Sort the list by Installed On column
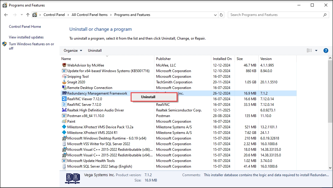The image size is (333, 188). click(x=222, y=59)
